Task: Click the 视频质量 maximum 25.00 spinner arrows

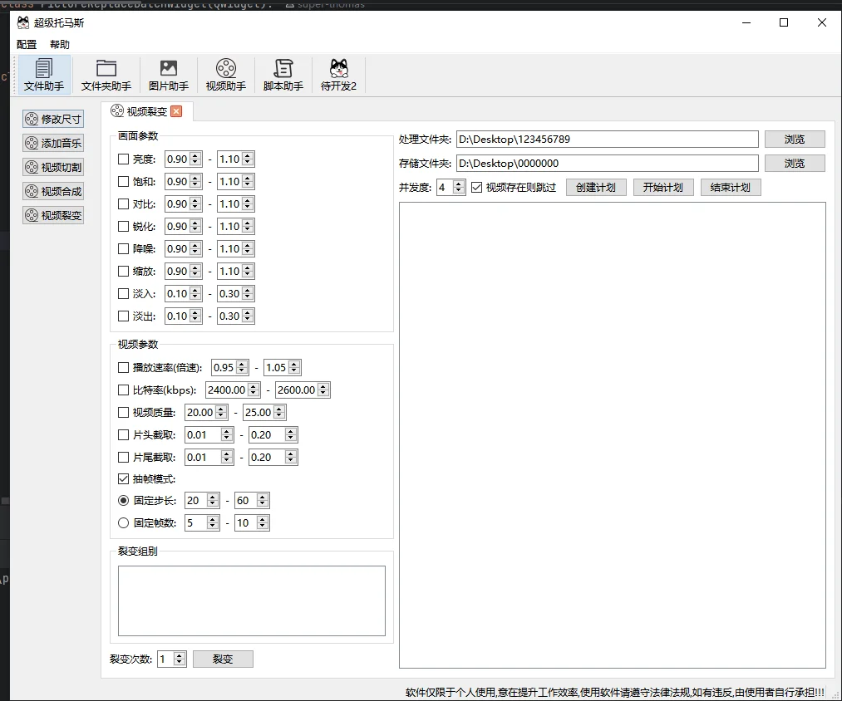Action: tap(278, 412)
